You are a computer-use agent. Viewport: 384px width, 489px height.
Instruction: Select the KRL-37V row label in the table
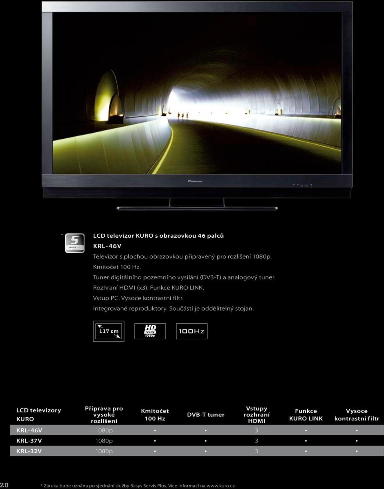pos(29,441)
